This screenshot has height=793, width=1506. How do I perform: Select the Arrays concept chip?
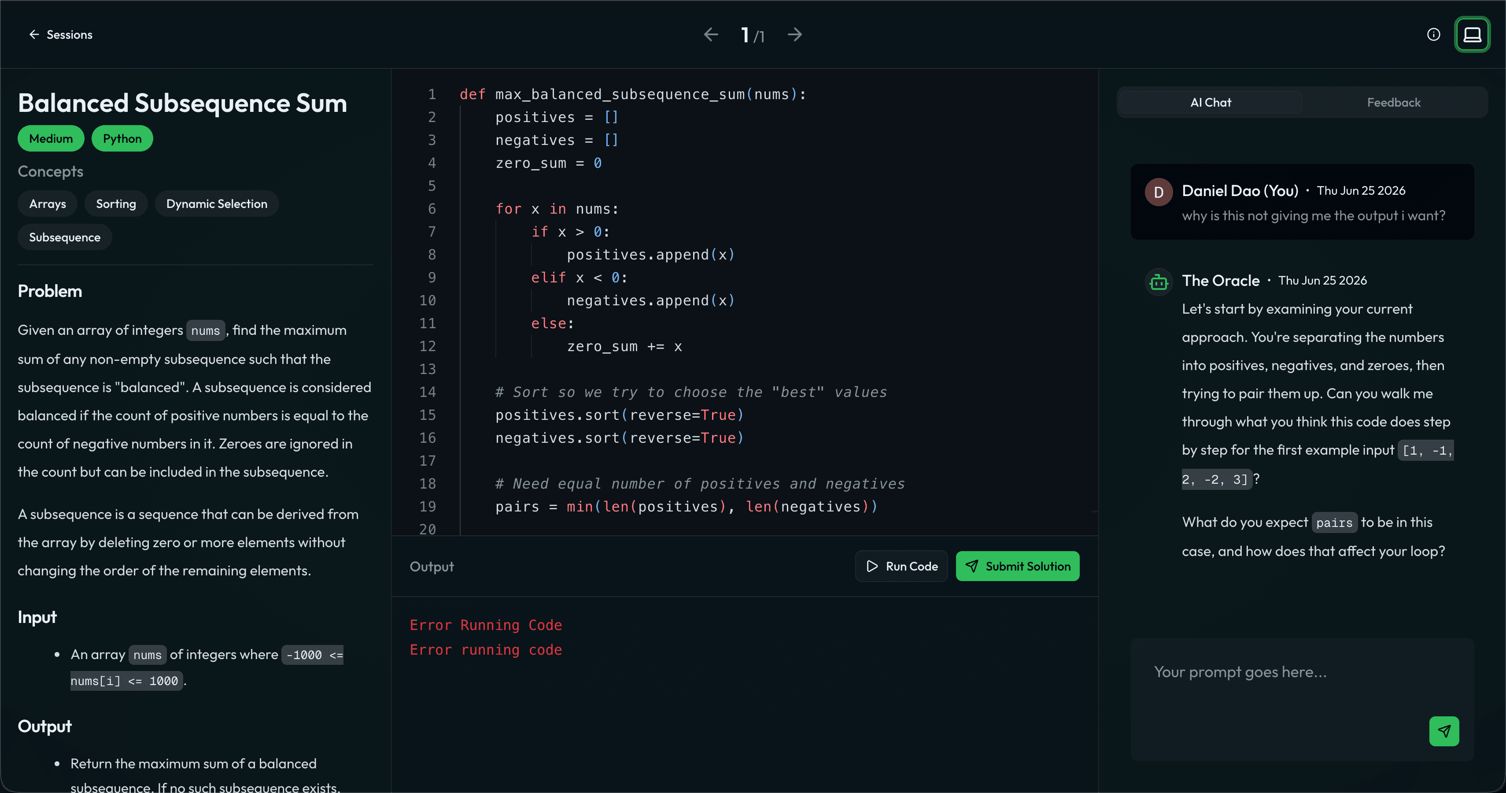tap(48, 204)
